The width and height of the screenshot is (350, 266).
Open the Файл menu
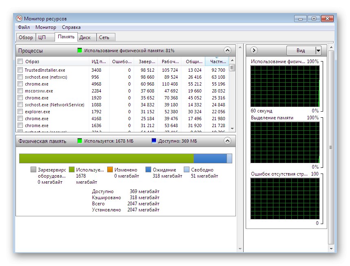(24, 27)
